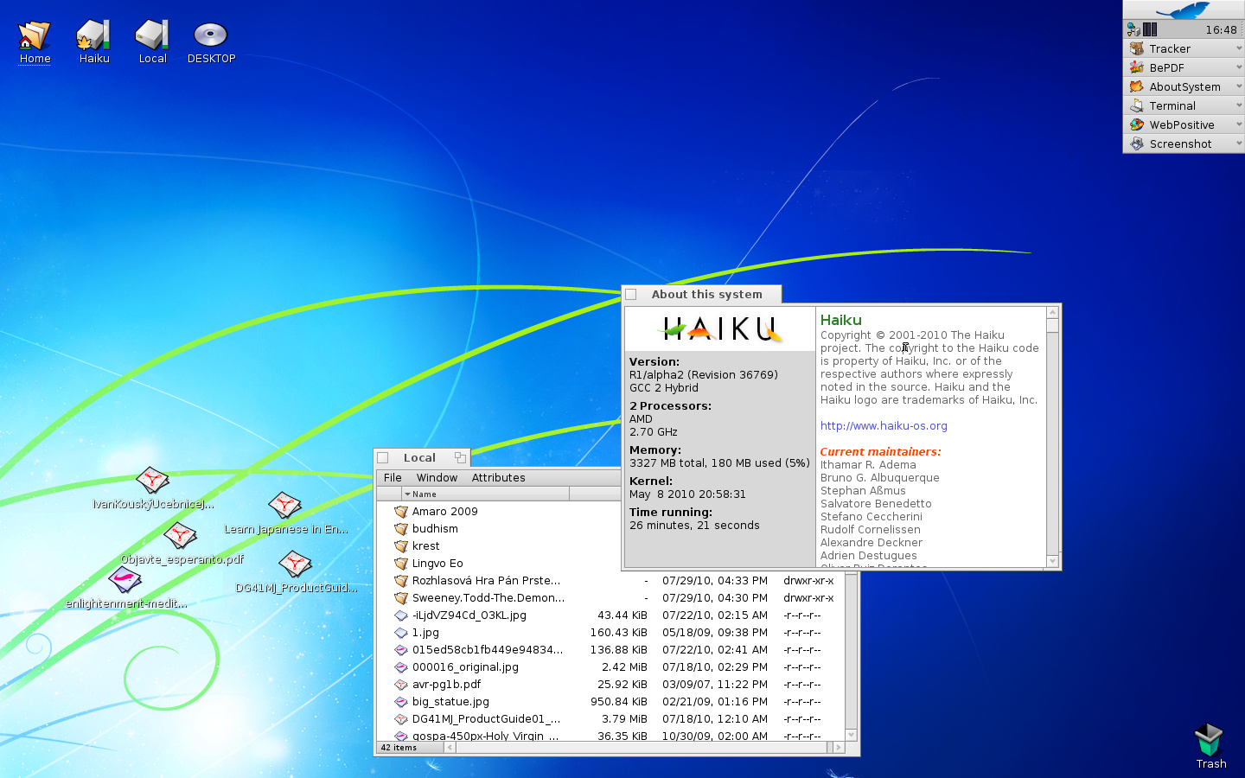Click the Terminal icon in Deskbar
This screenshot has width=1245, height=778.
coord(1137,105)
